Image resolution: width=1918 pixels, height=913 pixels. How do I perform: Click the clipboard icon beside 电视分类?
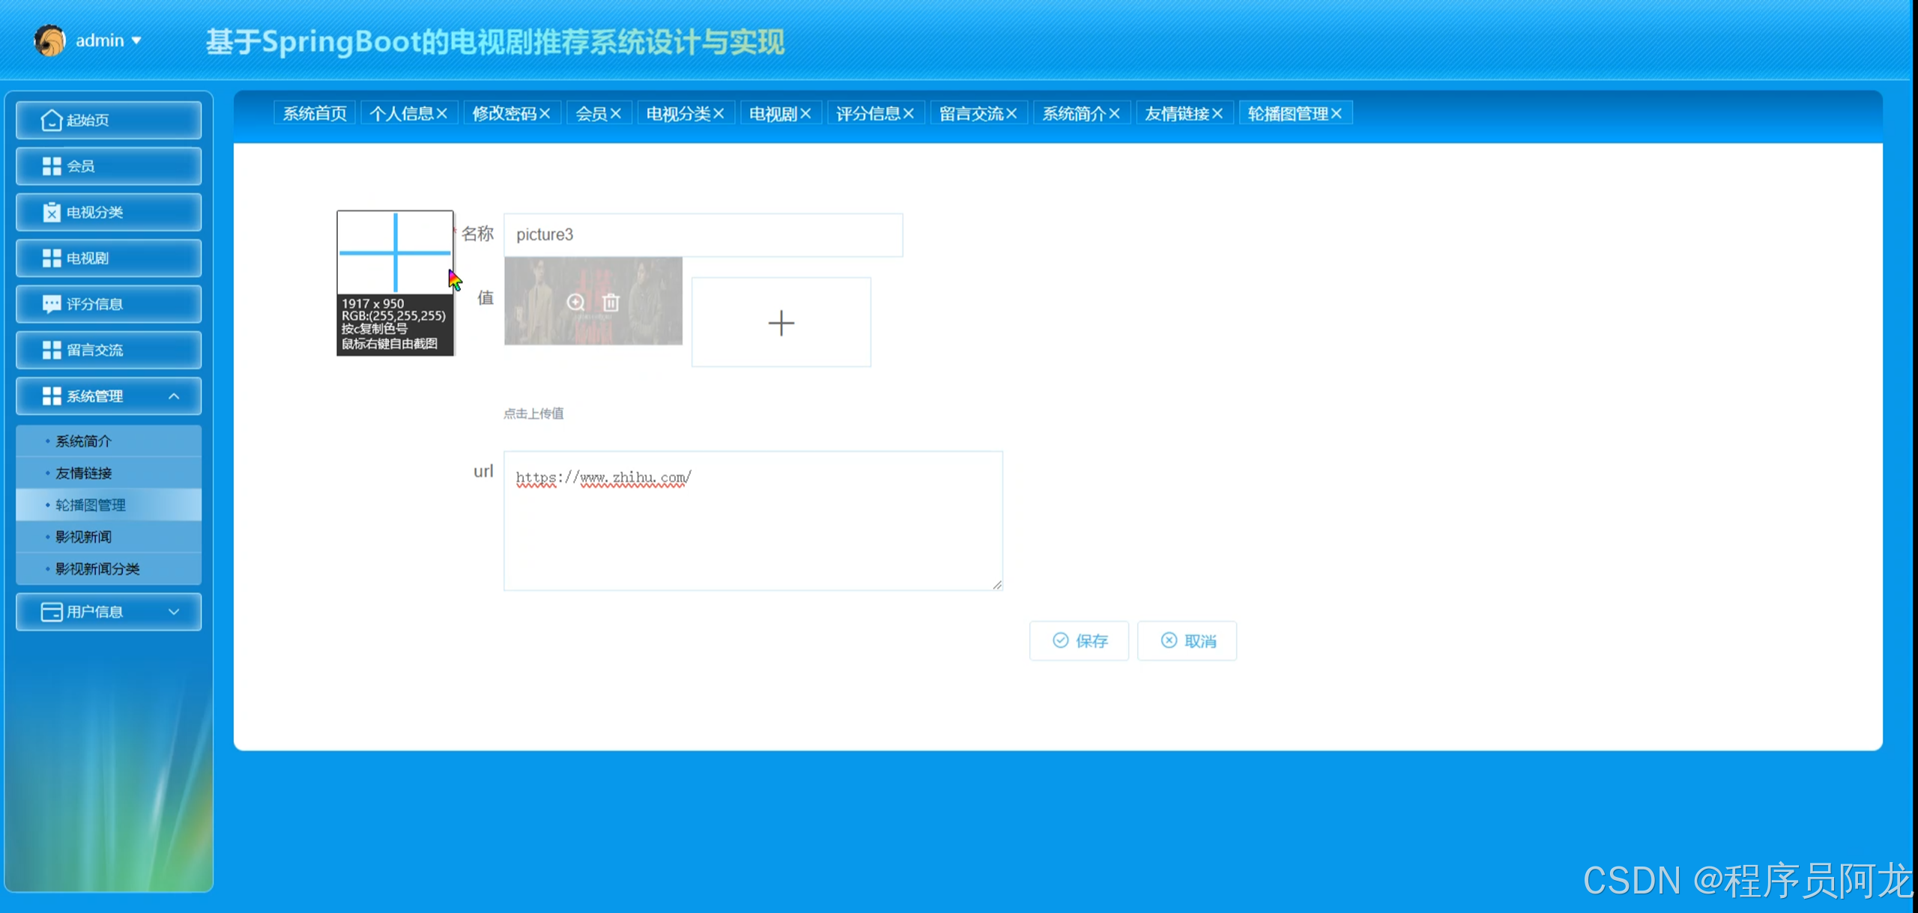point(51,213)
